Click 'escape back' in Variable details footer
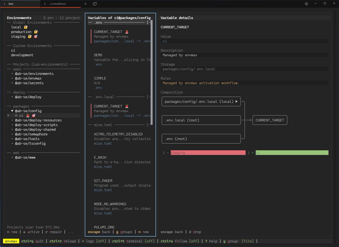This screenshot has width=339, height=247. (x=172, y=232)
